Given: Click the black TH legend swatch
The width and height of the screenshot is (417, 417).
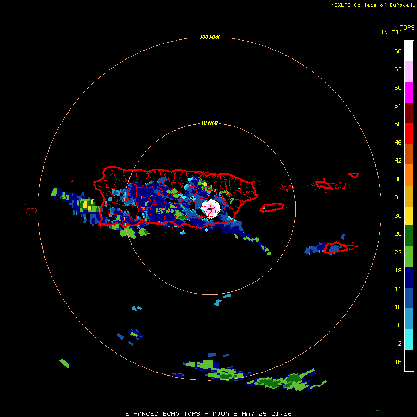Looking at the screenshot, I should [409, 360].
